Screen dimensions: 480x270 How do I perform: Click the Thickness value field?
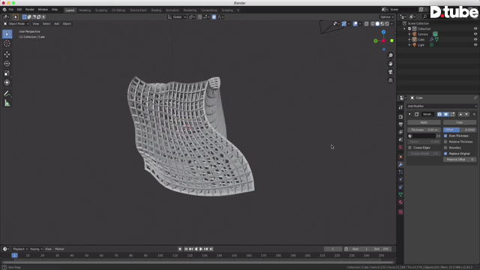click(x=424, y=130)
